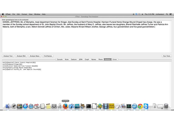Click the Find Names button
174x123 pixels.
pyautogui.click(x=48, y=56)
